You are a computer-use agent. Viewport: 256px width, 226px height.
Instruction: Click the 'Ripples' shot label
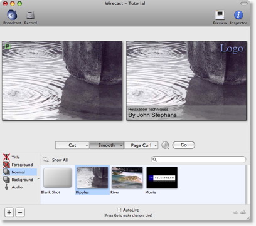(x=82, y=192)
